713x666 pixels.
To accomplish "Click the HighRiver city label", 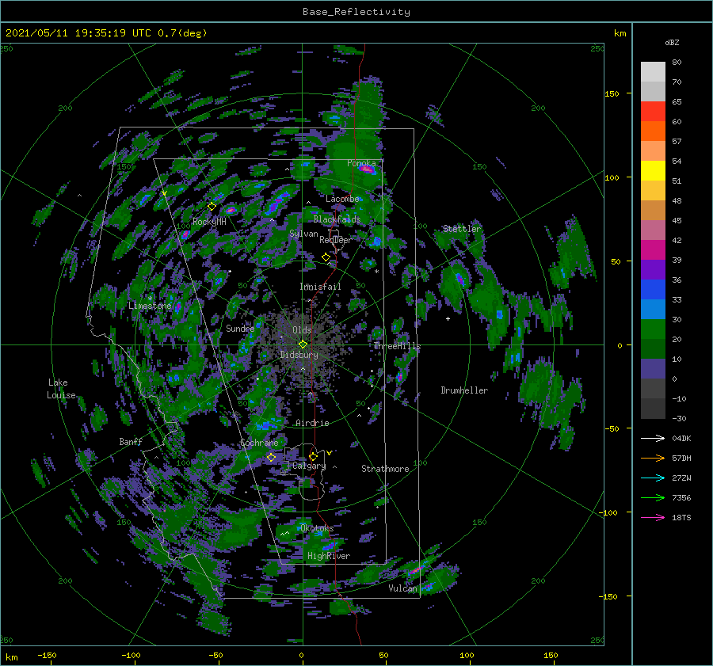I will (x=329, y=556).
